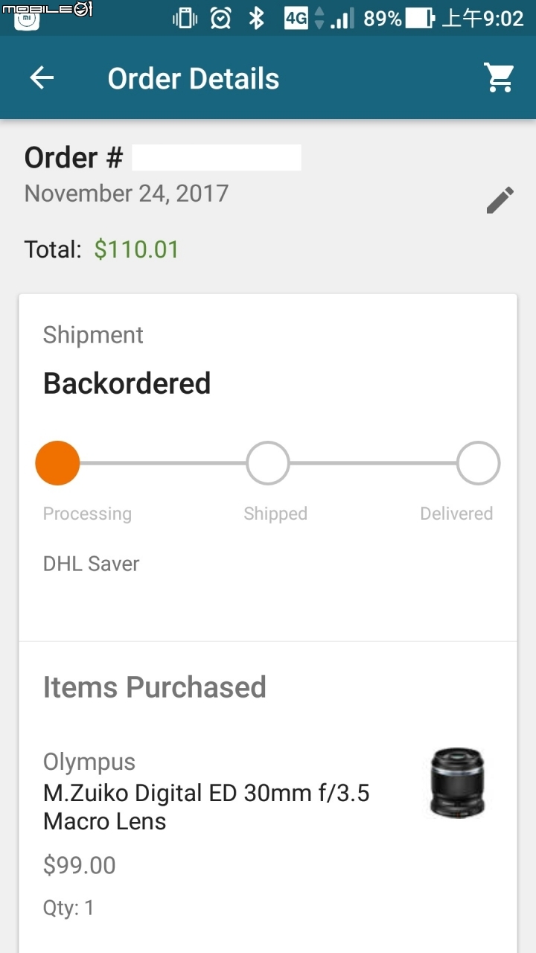Tap the Backordered shipment status

tap(127, 383)
